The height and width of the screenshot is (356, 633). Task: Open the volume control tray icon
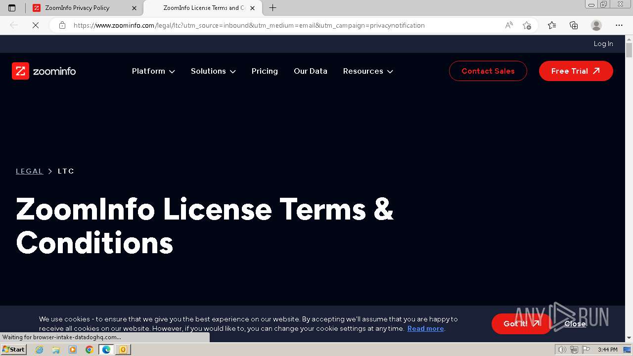(562, 350)
